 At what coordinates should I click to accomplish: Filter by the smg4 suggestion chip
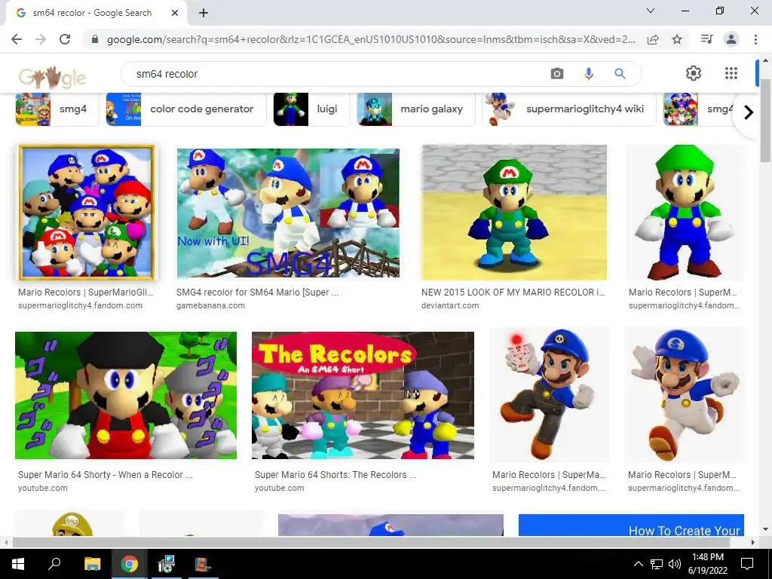pyautogui.click(x=57, y=109)
